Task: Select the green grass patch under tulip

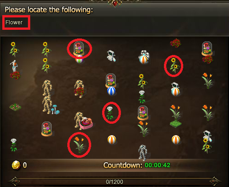Action: [175, 124]
